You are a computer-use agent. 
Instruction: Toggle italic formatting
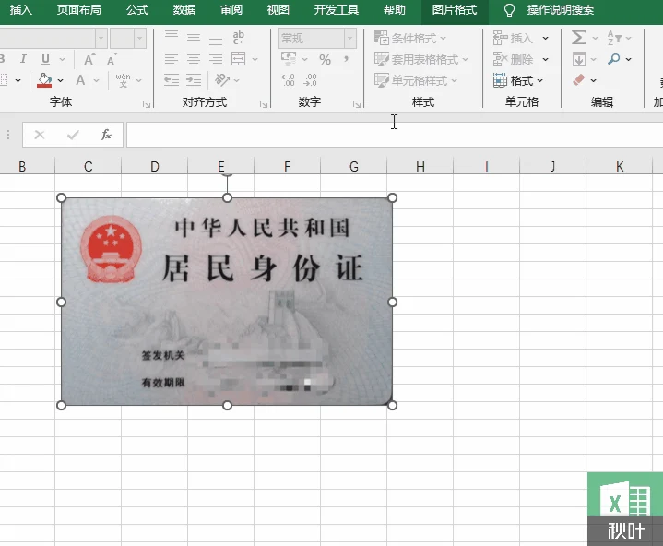23,59
